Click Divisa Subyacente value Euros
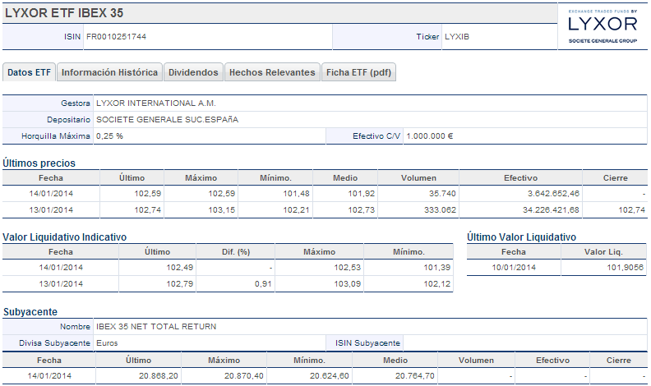Screen dimensions: 651x386 pos(107,343)
